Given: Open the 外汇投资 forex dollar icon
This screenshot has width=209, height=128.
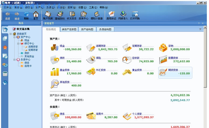Looking at the screenshot, I should tap(91, 72).
